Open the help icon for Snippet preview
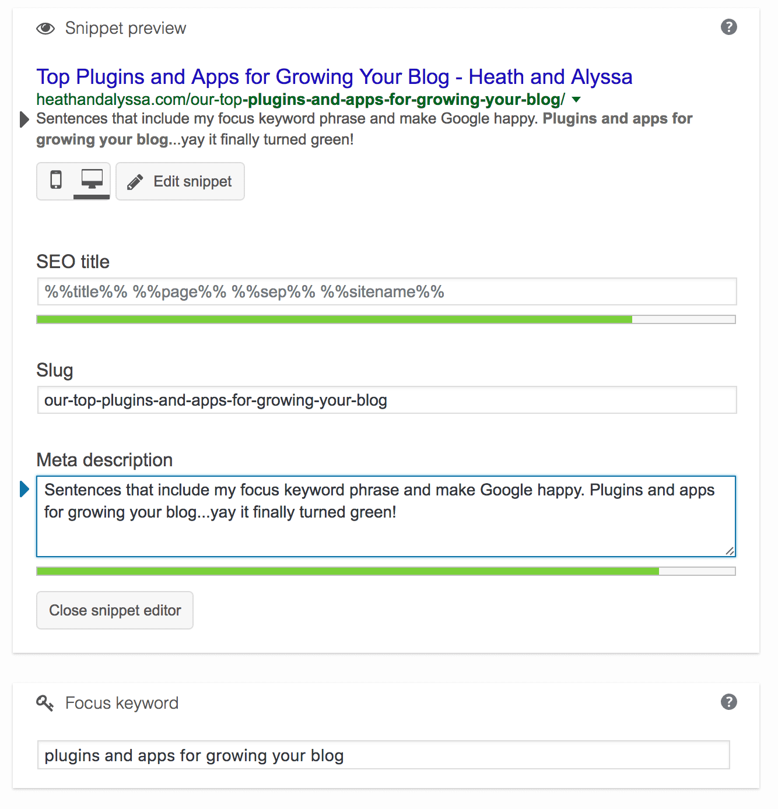The image size is (778, 809). (x=728, y=26)
